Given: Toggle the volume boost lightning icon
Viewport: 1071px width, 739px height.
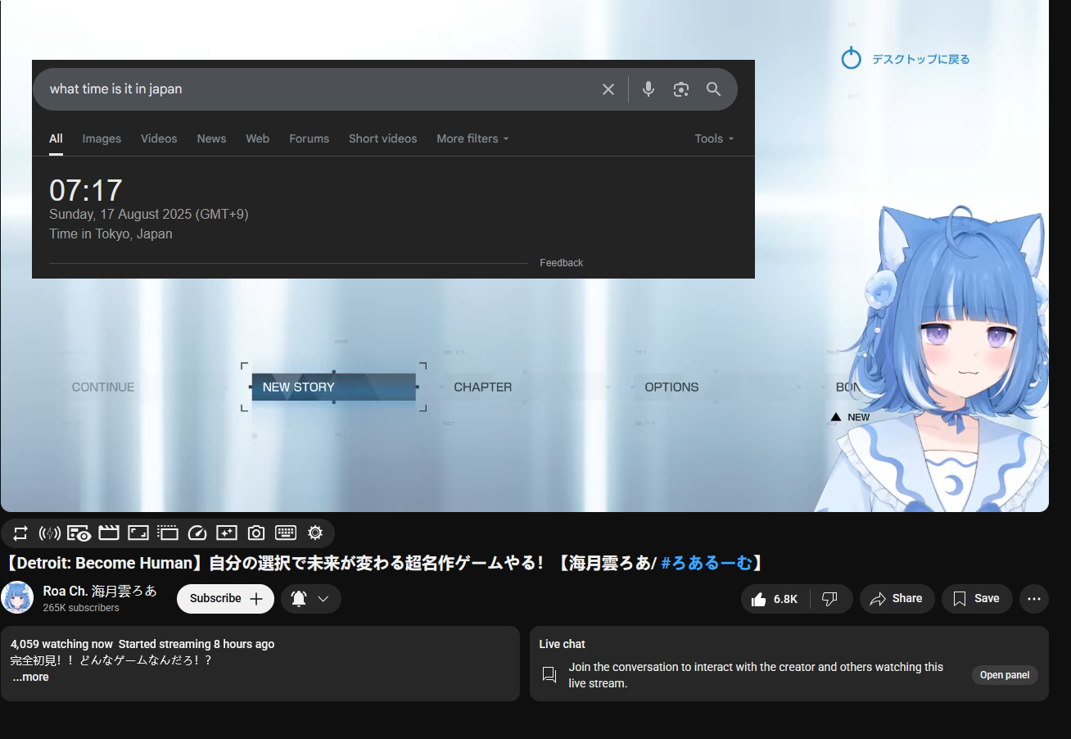Looking at the screenshot, I should (x=50, y=533).
